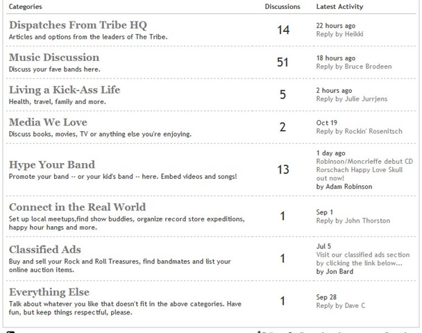Open Dispatches From Tribe HQ category
Screen dimensions: 422x333
[x=78, y=25]
